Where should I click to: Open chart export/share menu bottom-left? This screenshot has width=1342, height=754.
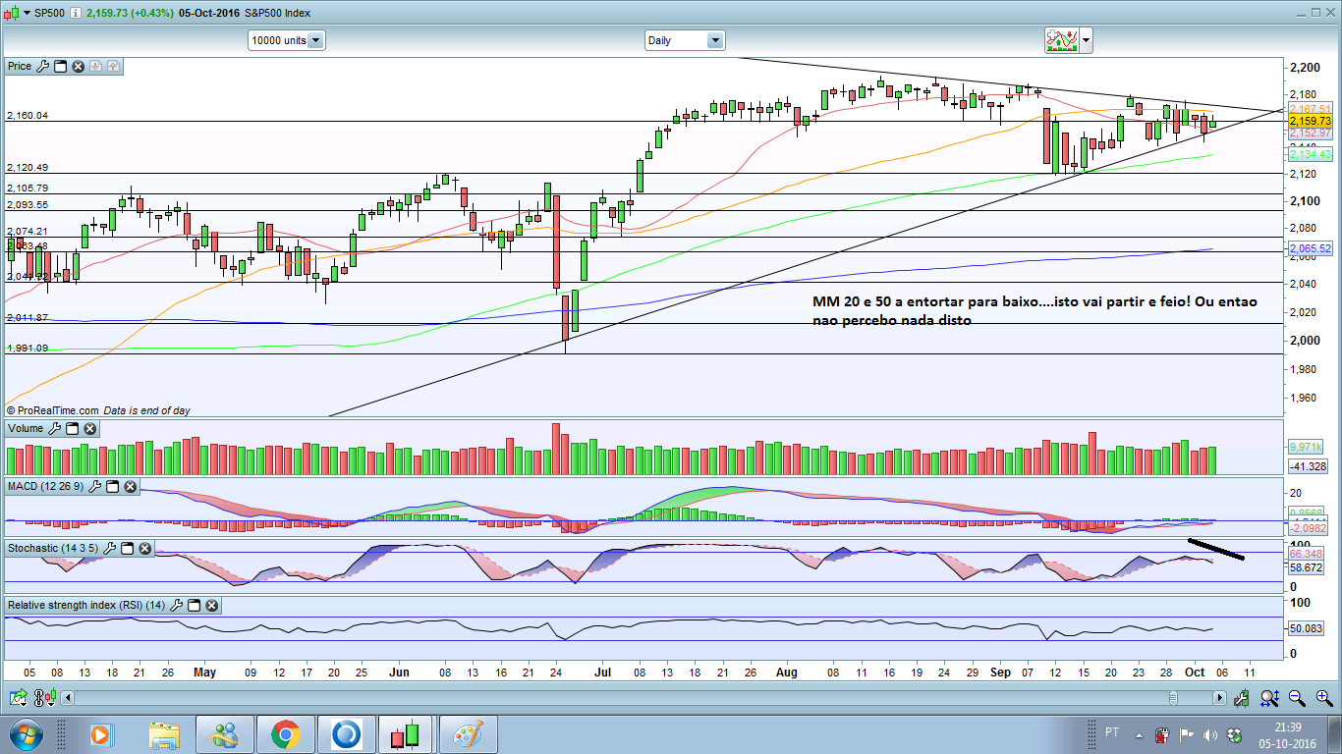tap(18, 698)
